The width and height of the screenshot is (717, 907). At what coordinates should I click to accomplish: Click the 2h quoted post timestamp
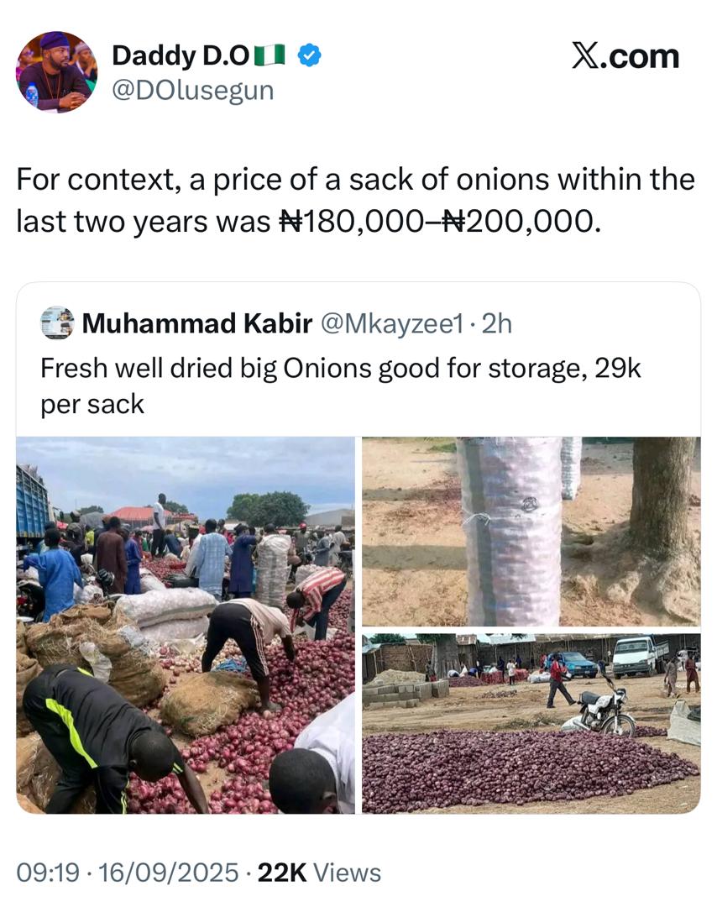tap(495, 323)
